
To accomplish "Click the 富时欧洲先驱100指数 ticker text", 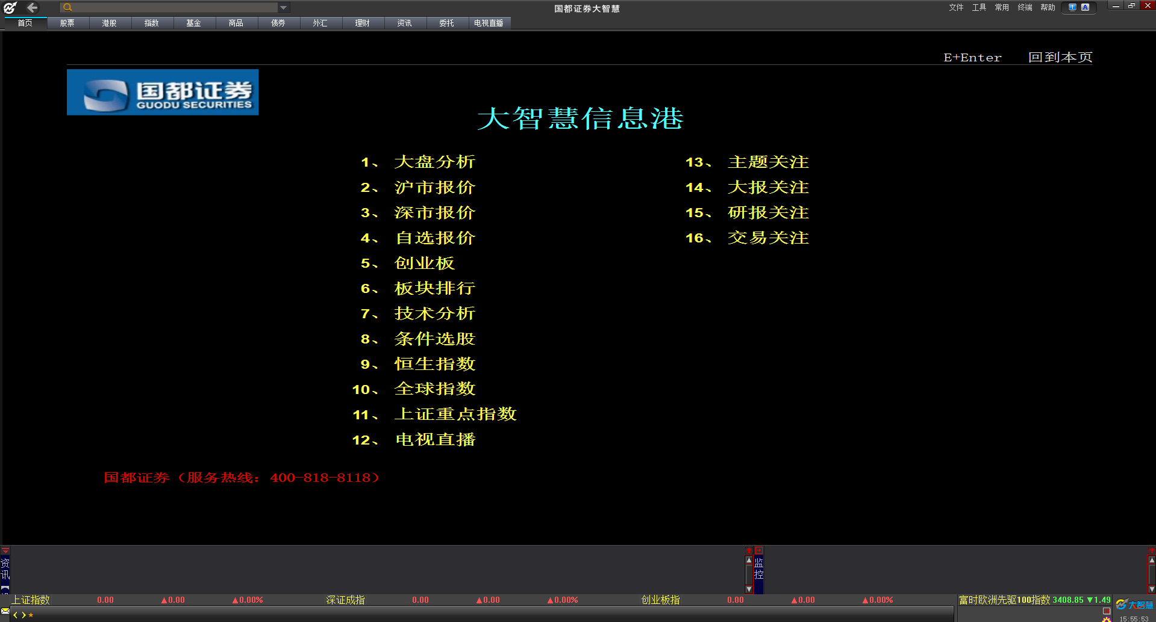I will (1004, 600).
